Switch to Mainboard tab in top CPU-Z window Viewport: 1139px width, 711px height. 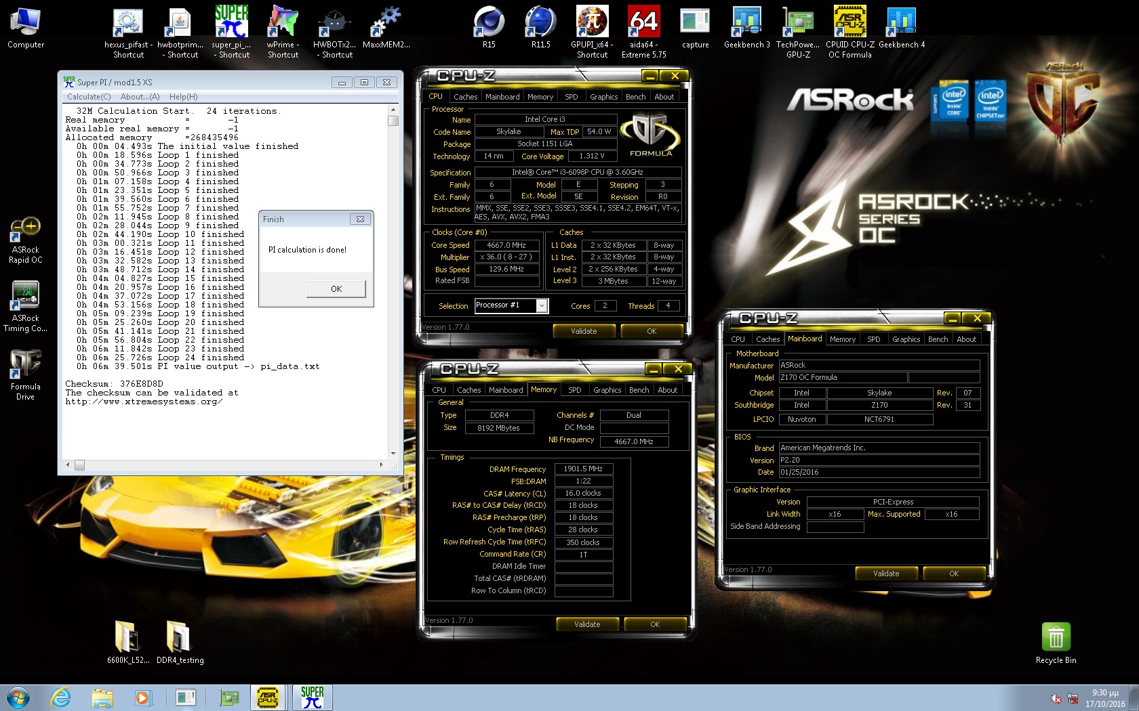coord(502,97)
